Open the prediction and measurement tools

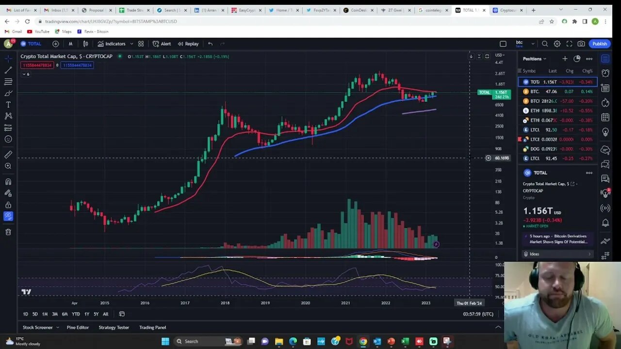click(x=8, y=127)
